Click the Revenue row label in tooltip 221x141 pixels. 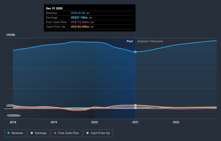coord(52,13)
